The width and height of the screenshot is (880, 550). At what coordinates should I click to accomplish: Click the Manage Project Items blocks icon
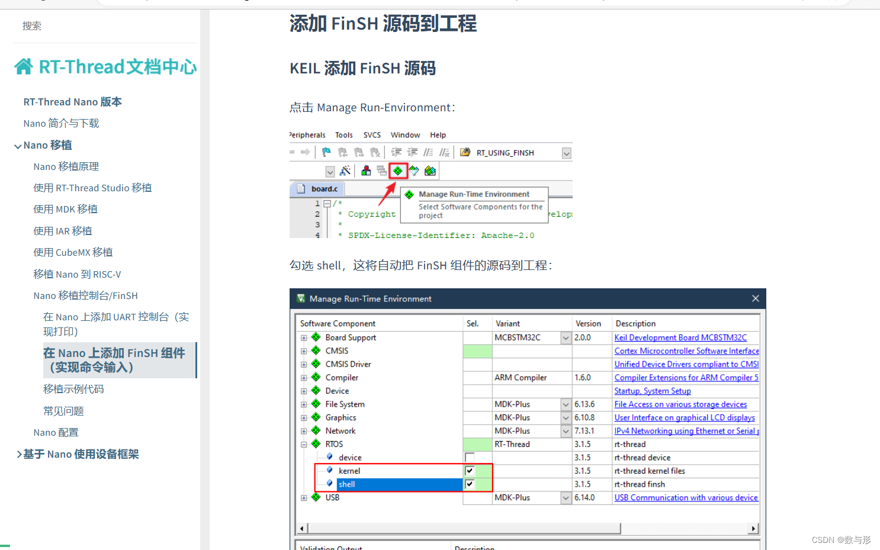(x=366, y=171)
